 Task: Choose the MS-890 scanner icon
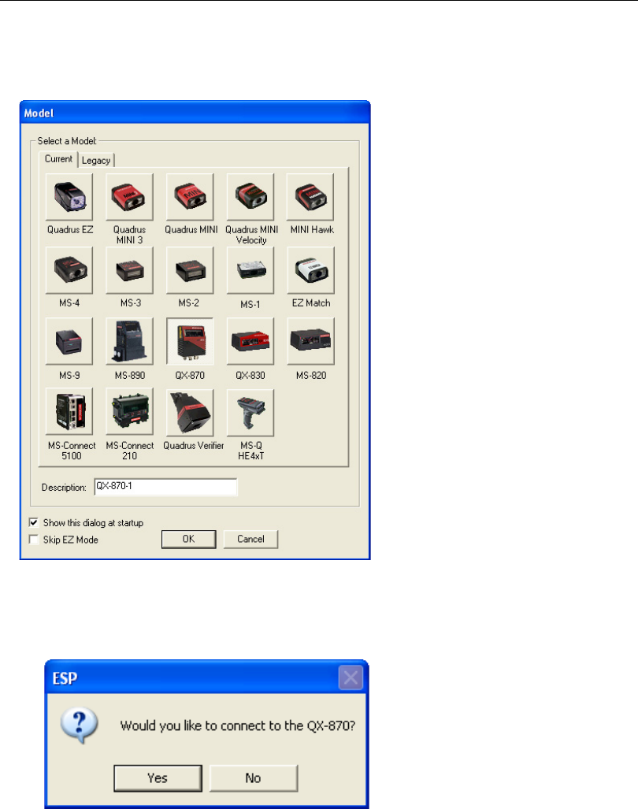[130, 342]
